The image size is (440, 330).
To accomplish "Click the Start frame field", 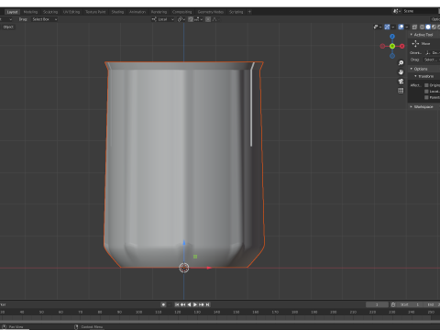I will pyautogui.click(x=410, y=304).
